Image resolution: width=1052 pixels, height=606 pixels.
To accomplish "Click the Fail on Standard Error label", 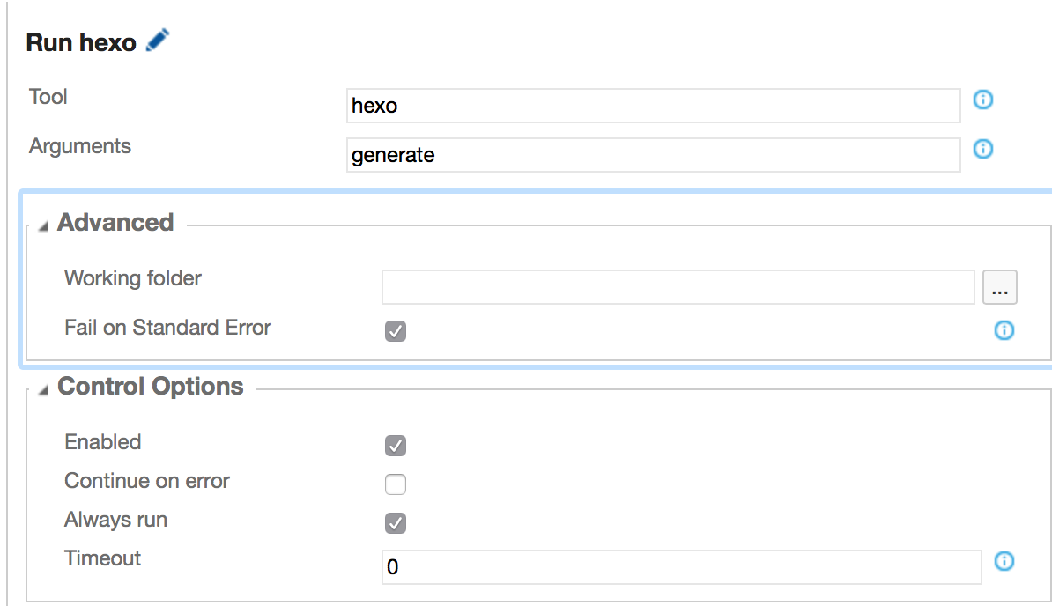I will (167, 327).
